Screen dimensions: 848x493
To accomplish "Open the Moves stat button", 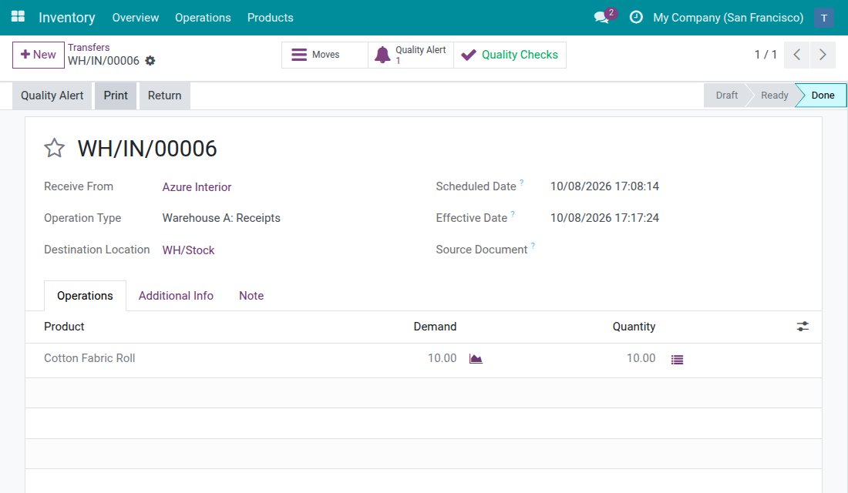I will point(325,55).
